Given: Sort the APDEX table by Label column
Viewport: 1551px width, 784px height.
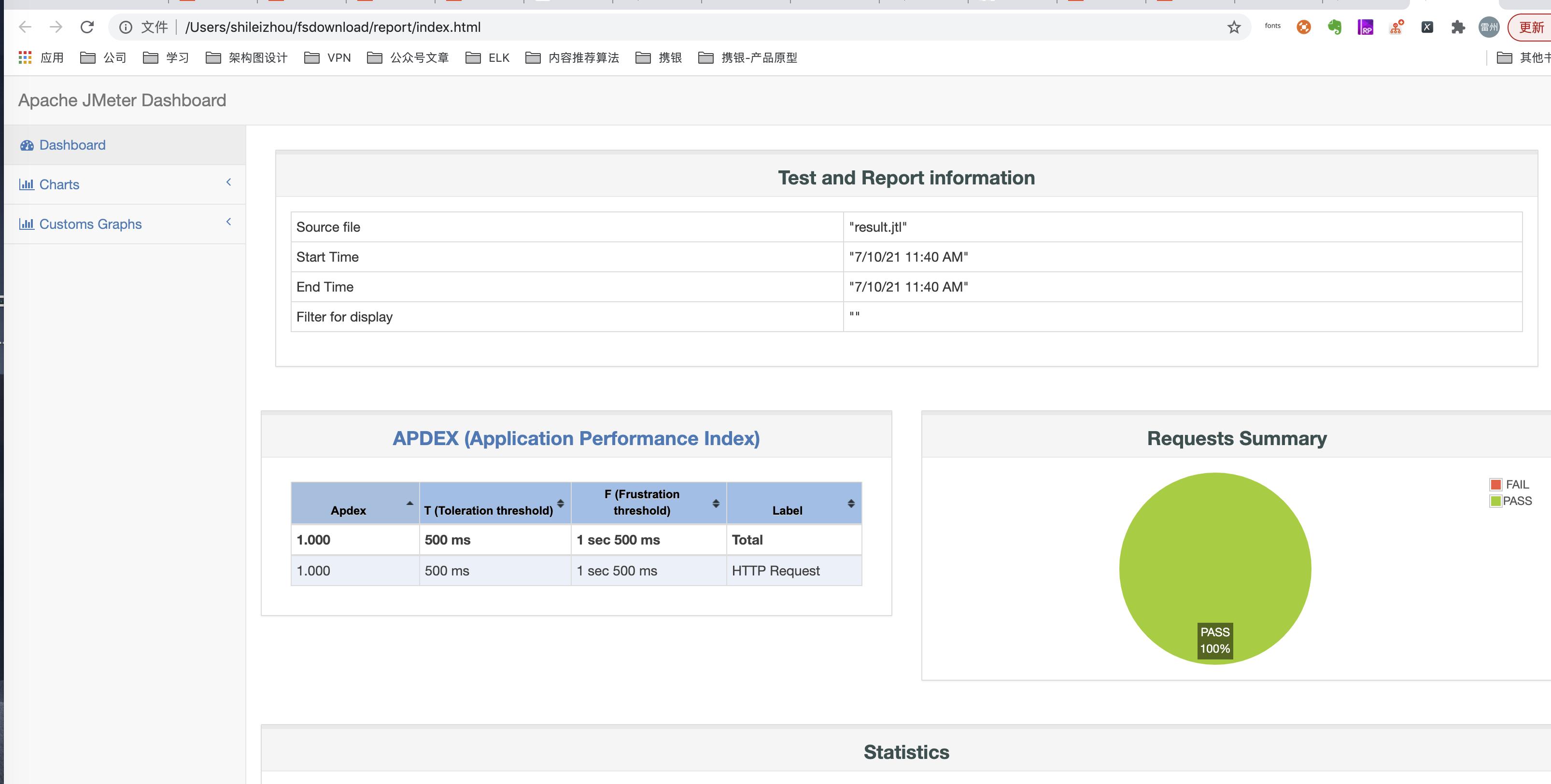Looking at the screenshot, I should point(794,503).
